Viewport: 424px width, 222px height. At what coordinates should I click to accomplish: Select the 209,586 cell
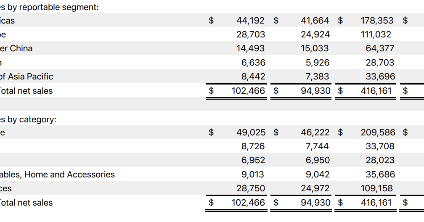(378, 132)
